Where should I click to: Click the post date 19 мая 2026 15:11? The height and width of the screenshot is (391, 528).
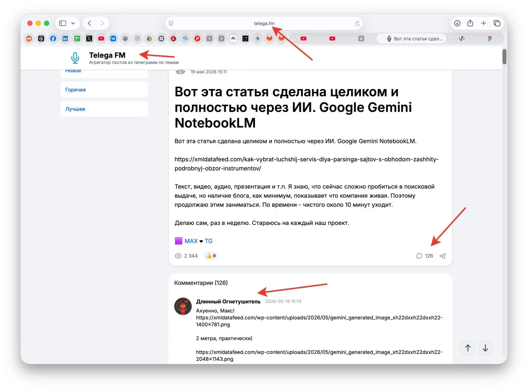pyautogui.click(x=209, y=72)
